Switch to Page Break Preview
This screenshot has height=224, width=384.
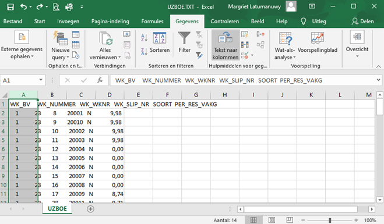290,220
